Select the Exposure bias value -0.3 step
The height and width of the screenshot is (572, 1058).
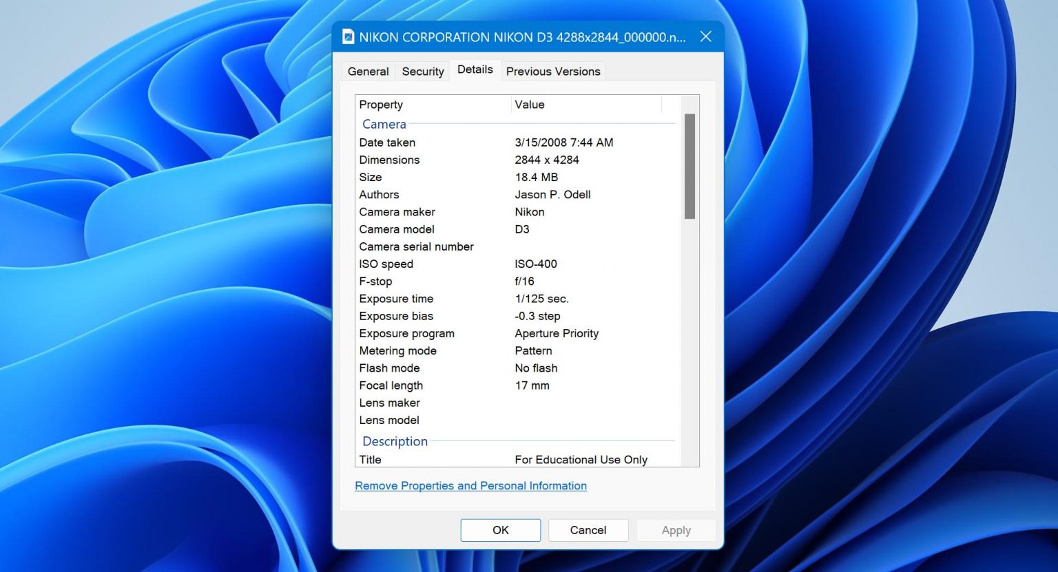537,316
